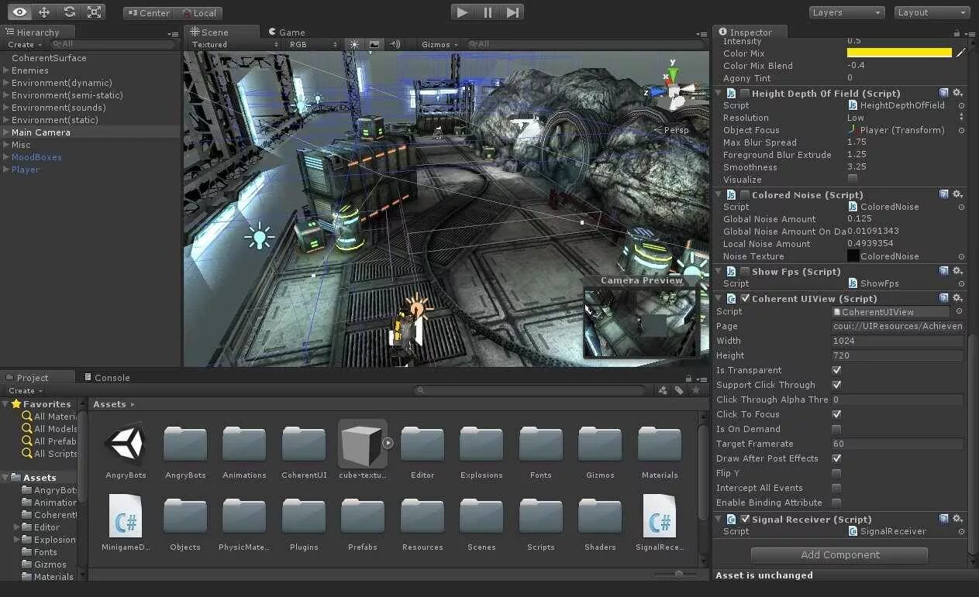This screenshot has width=979, height=597.
Task: Uncheck Support Click Through on Coherent UIView
Action: coord(836,384)
